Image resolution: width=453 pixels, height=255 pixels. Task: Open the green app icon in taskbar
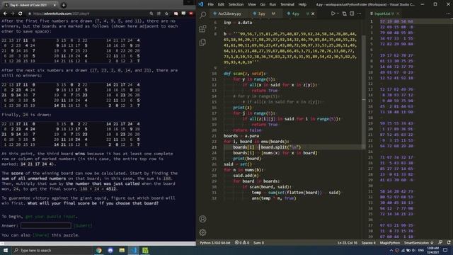[145, 250]
